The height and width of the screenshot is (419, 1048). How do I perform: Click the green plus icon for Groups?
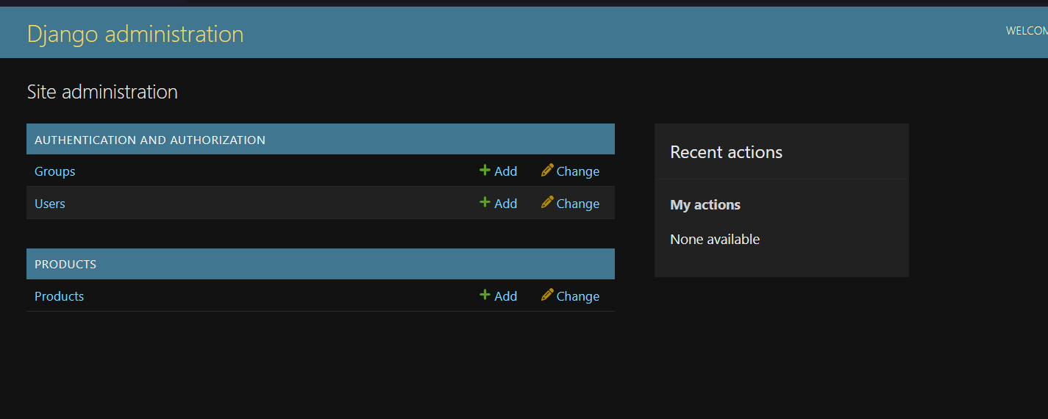click(485, 171)
